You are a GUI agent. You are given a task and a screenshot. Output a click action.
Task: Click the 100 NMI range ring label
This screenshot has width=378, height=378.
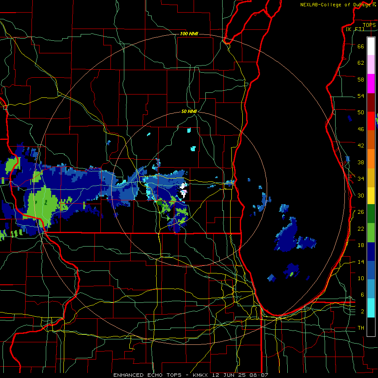coord(189,34)
